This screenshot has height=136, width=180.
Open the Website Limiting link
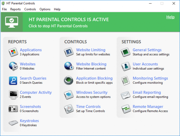click(91, 50)
